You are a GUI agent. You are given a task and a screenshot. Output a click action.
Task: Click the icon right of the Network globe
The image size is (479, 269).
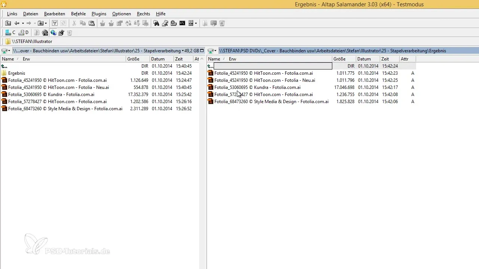tap(61, 33)
